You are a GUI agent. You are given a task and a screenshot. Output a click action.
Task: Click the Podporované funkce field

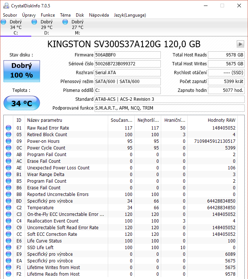[x=169, y=108]
